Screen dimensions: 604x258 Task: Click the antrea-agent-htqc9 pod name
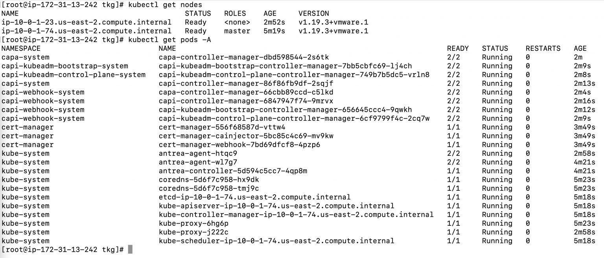198,153
